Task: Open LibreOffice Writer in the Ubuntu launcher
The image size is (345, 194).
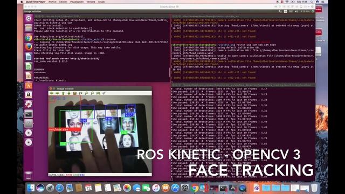Action: (x=29, y=57)
